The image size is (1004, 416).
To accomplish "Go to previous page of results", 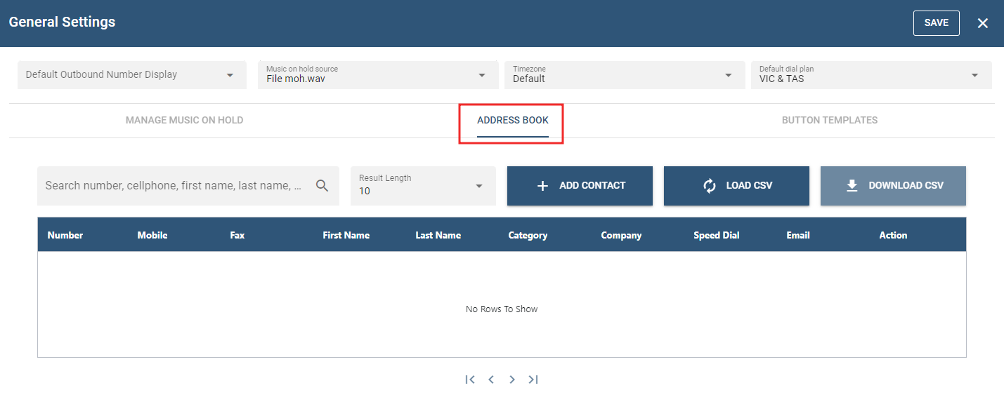I will [491, 380].
